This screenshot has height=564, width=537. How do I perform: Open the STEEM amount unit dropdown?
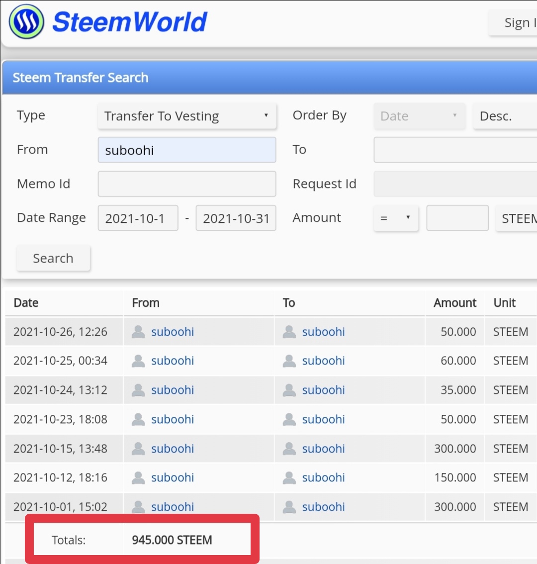pyautogui.click(x=517, y=218)
